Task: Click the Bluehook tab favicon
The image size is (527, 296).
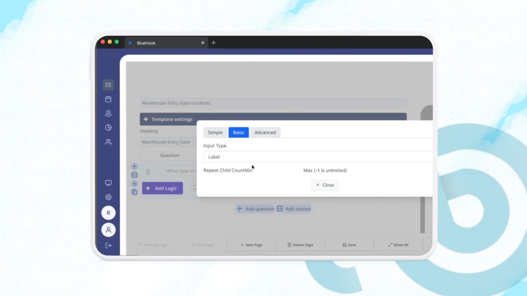Action: click(130, 43)
